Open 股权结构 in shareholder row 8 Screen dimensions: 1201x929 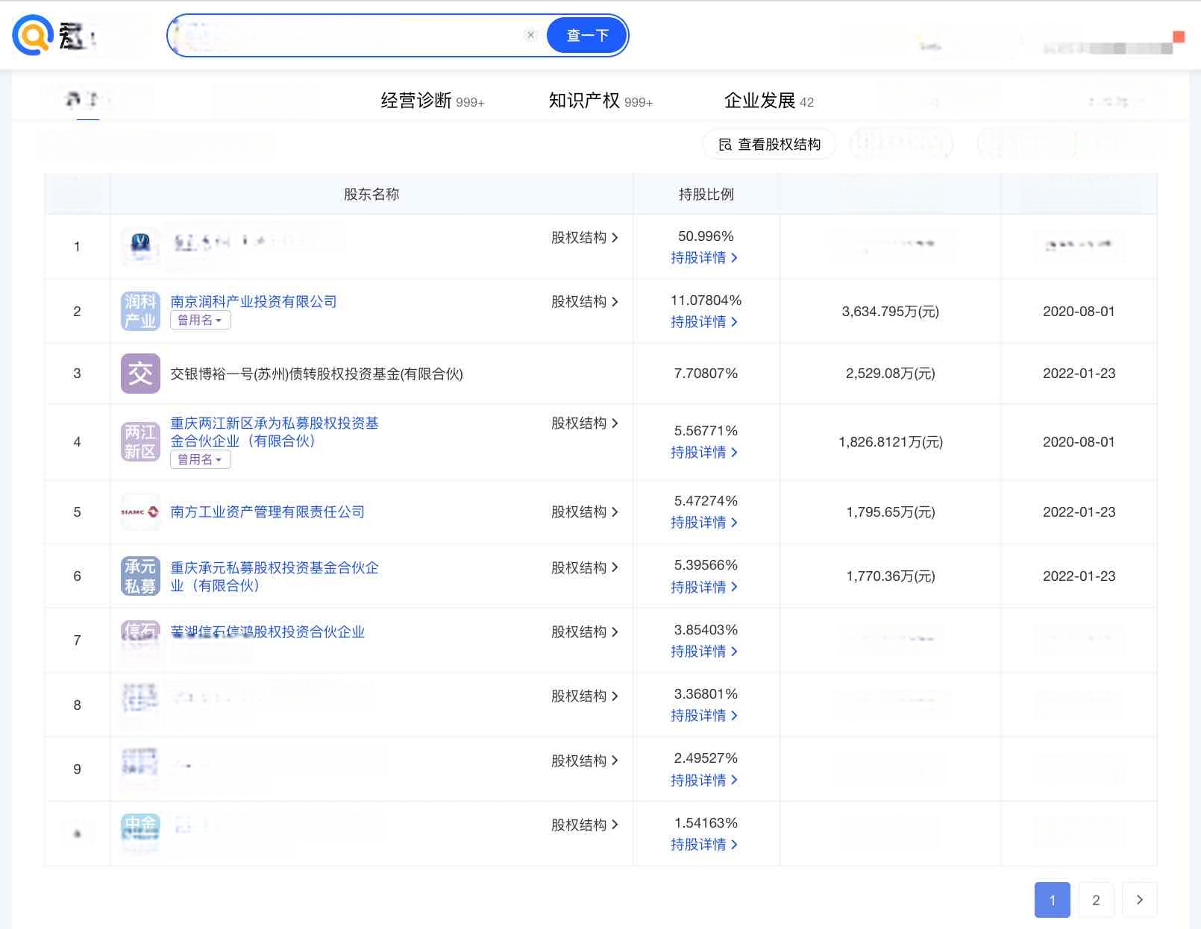tap(585, 696)
